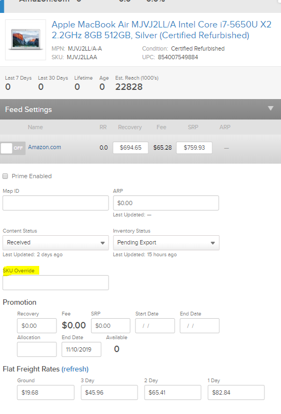Focus the Map ID input field

click(56, 203)
